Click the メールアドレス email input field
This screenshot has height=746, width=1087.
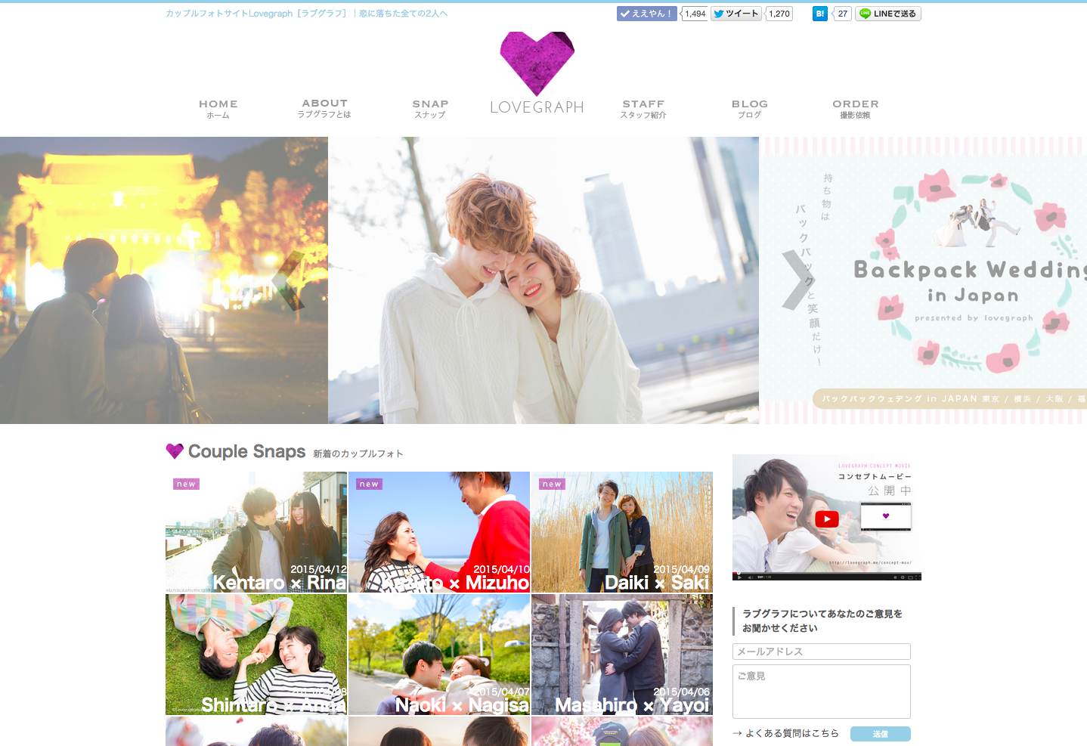click(x=821, y=651)
